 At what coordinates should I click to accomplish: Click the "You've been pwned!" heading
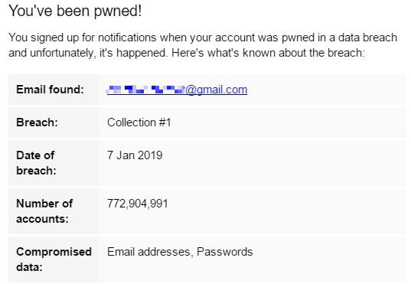point(75,11)
